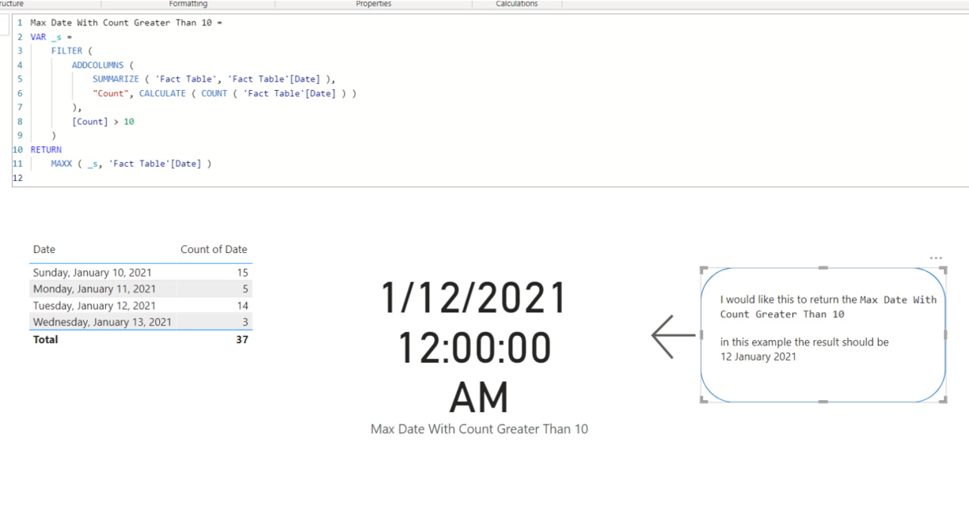Screen dimensions: 969x521
Task: Click the Total row label
Action: (x=45, y=339)
